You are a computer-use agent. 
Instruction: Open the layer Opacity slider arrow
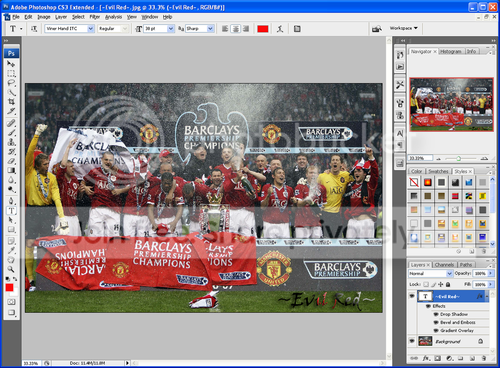490,273
